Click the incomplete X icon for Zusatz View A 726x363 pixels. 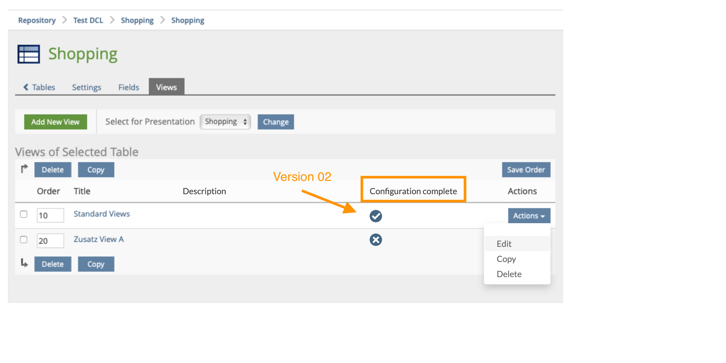376,240
